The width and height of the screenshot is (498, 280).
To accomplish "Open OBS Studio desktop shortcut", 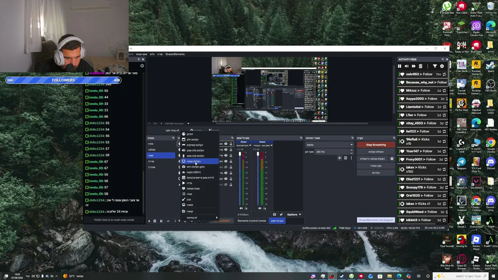I will pyautogui.click(x=491, y=86).
